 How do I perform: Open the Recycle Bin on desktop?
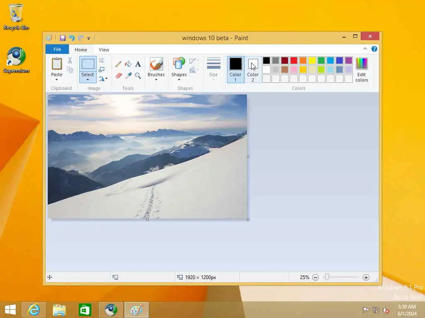[x=16, y=17]
